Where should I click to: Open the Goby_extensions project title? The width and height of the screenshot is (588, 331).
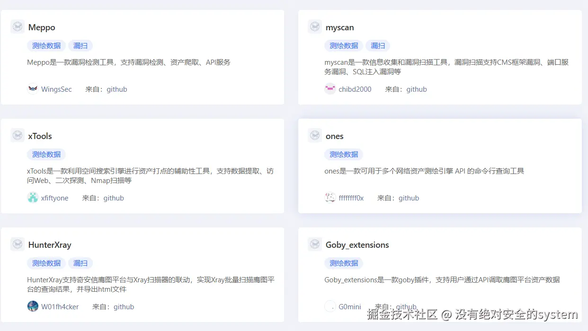point(357,245)
